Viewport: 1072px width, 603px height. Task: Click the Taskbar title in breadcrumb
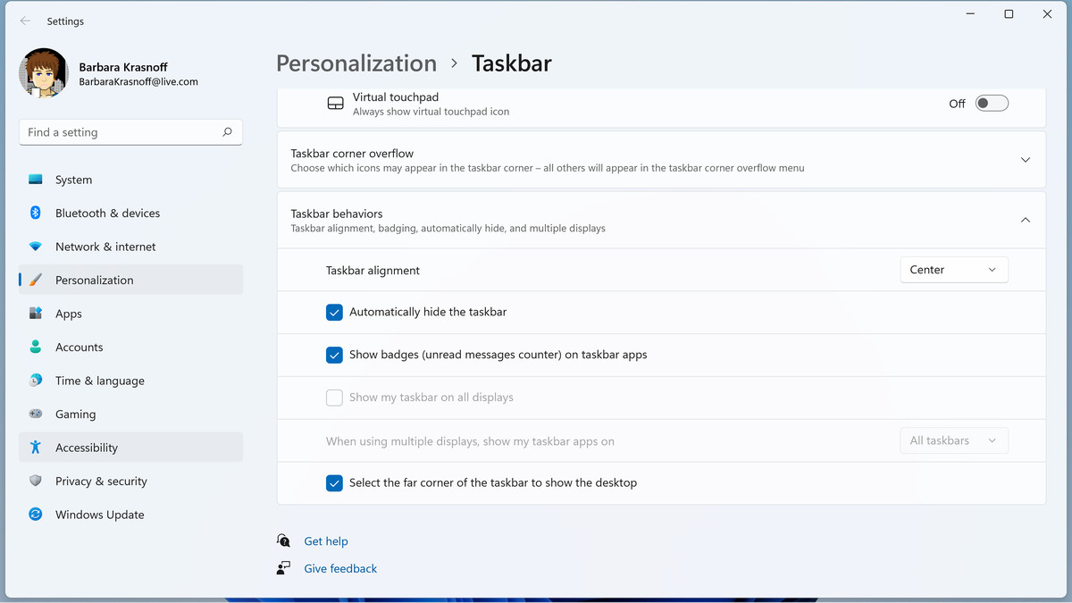(512, 63)
